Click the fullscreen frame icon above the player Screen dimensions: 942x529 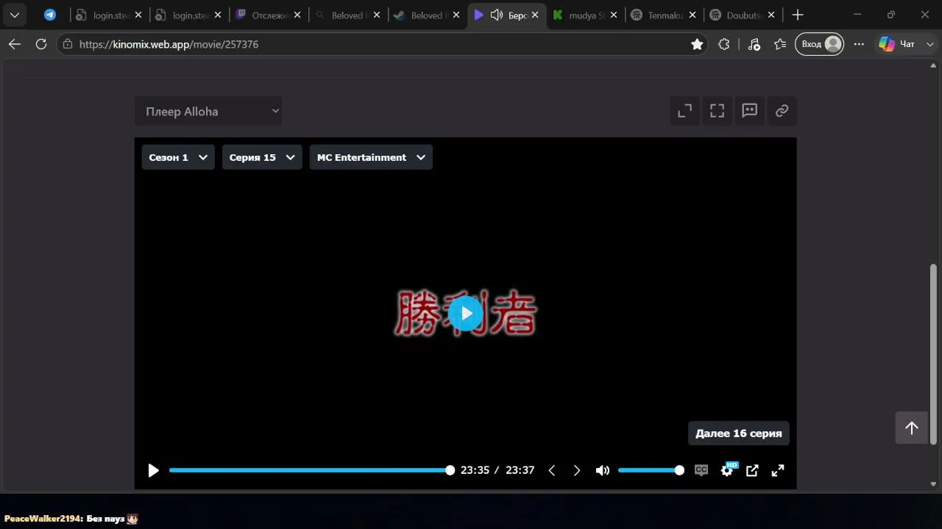click(718, 111)
